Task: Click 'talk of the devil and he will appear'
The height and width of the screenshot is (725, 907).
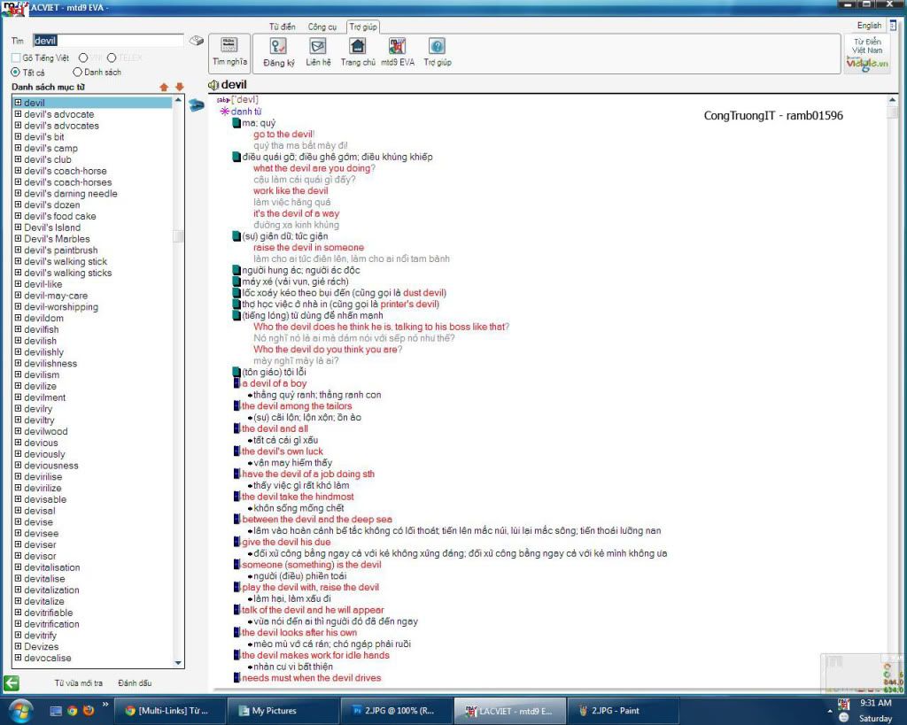Action: click(313, 610)
